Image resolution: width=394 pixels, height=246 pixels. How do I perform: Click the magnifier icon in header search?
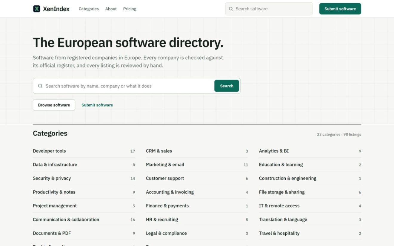[x=231, y=9]
